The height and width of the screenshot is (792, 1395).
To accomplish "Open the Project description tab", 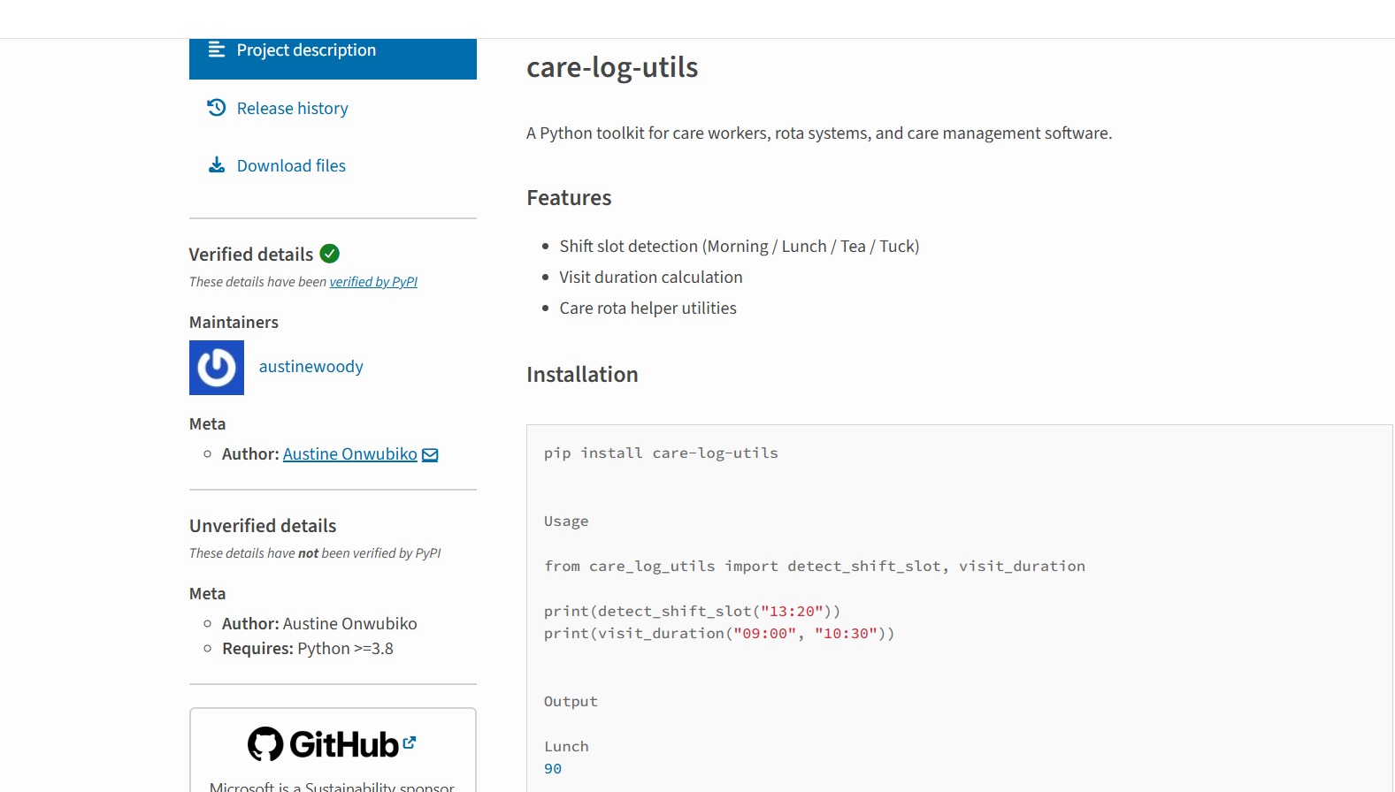I will (x=333, y=57).
